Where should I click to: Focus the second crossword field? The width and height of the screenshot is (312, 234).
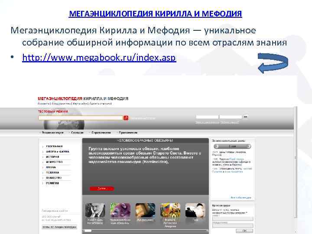(233, 226)
